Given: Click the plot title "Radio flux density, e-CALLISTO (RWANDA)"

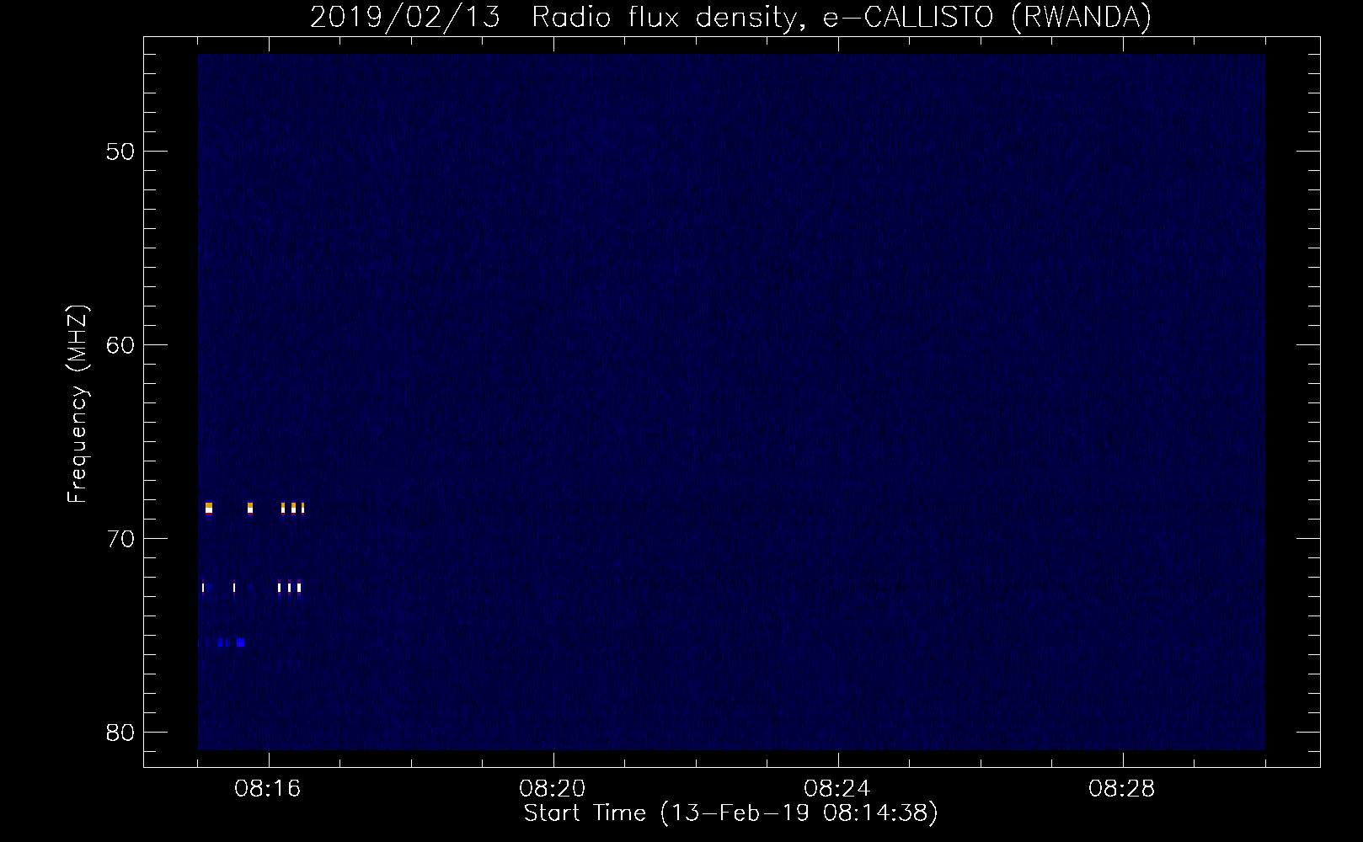Looking at the screenshot, I should tap(842, 18).
